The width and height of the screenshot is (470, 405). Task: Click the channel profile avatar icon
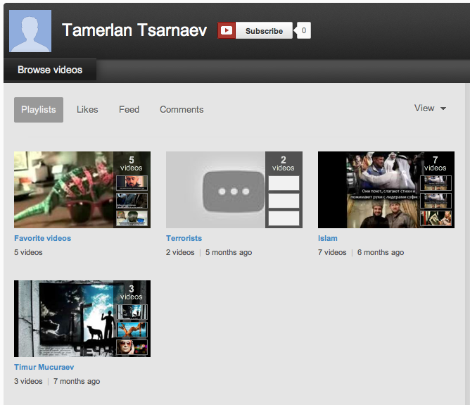(30, 31)
